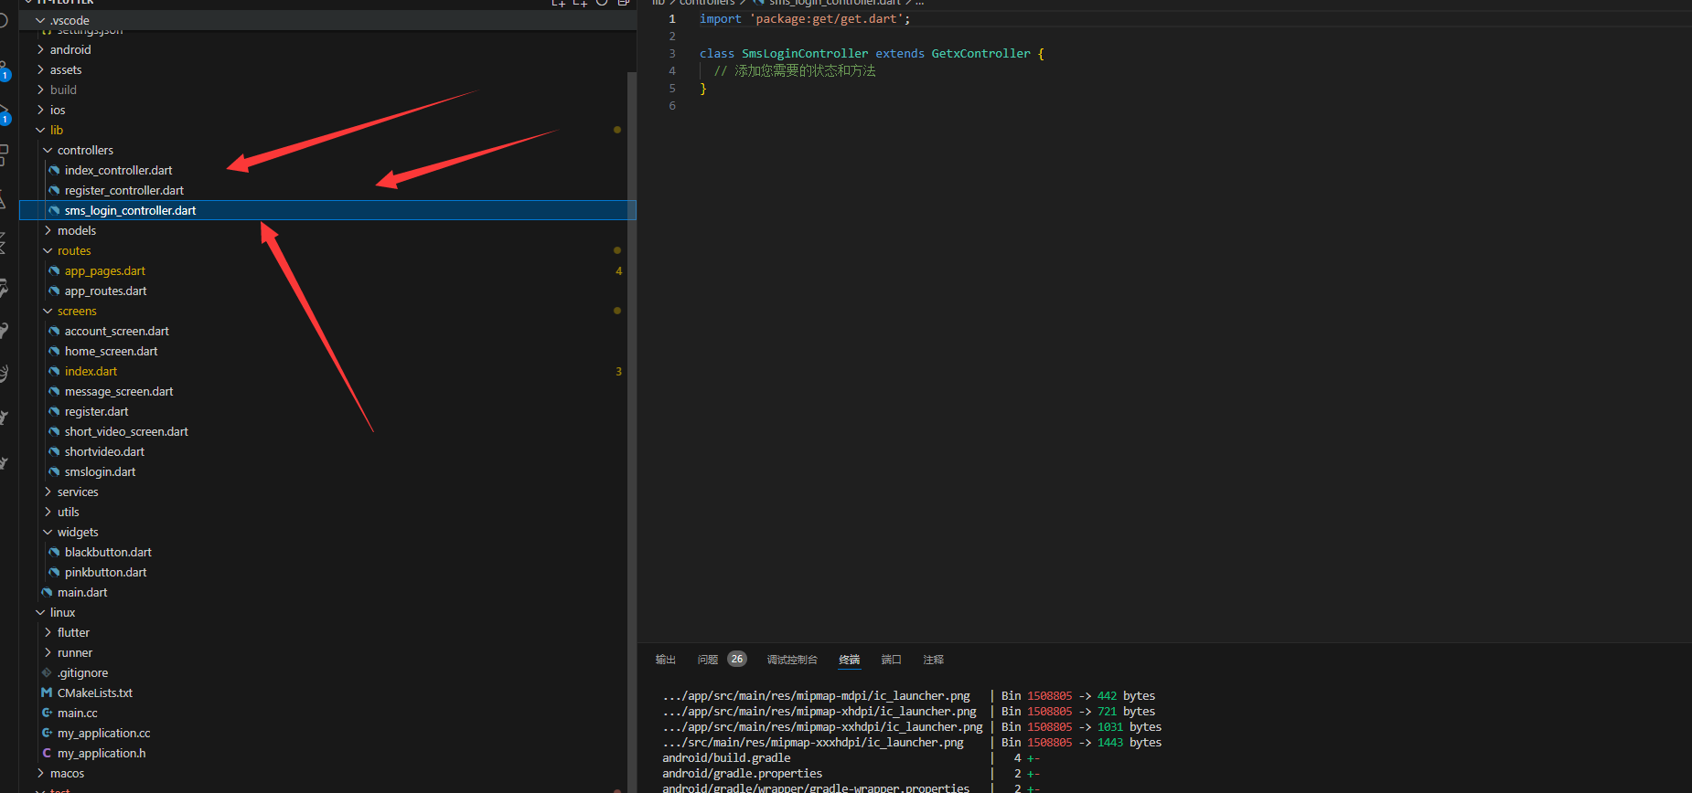The width and height of the screenshot is (1692, 793).
Task: Open index.dart in screens
Action: tap(91, 371)
